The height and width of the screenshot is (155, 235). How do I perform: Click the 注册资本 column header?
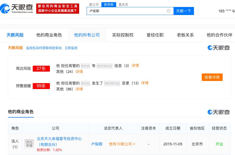click(149, 128)
